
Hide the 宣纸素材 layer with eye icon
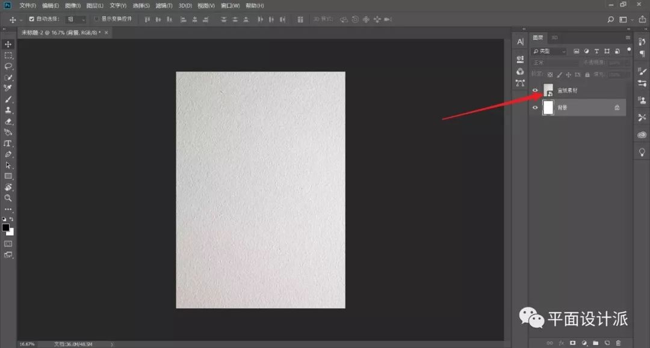[x=535, y=90]
